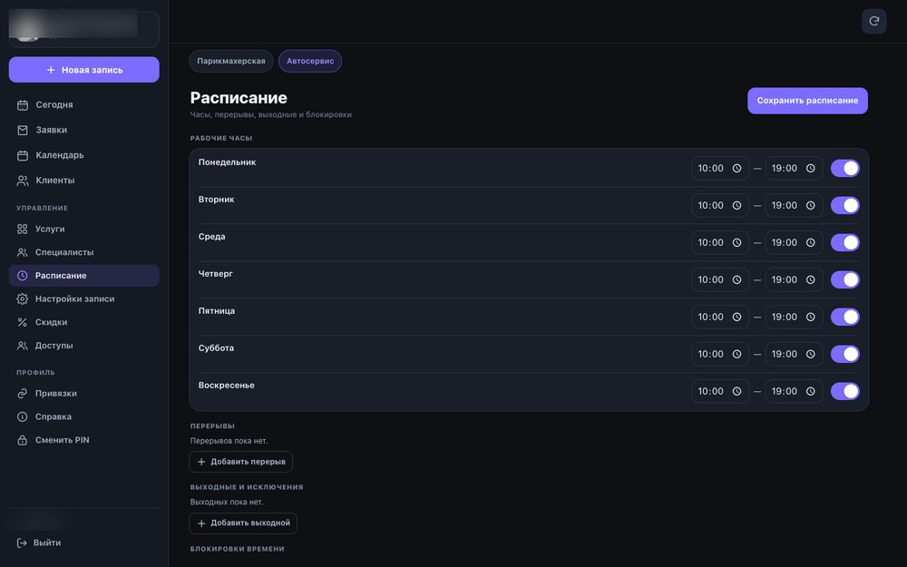Open Скидки page
Screen dimensions: 907x567
coord(83,322)
